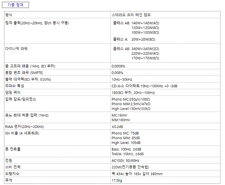The height and width of the screenshot is (185, 225).
Task: Click the 총 고조파 왜율 (1kHz, 8Ω 부하) label
Action: [30, 66]
